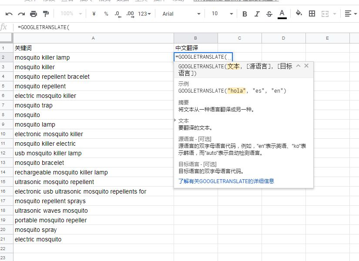Select row 2 header
This screenshot has width=359, height=261.
pyautogui.click(x=7, y=57)
